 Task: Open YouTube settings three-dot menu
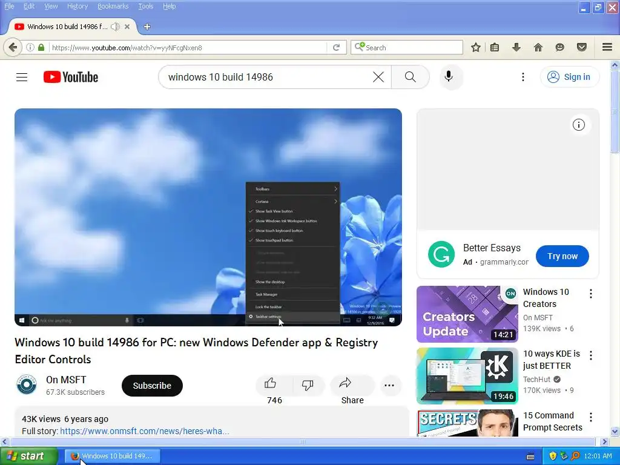523,77
